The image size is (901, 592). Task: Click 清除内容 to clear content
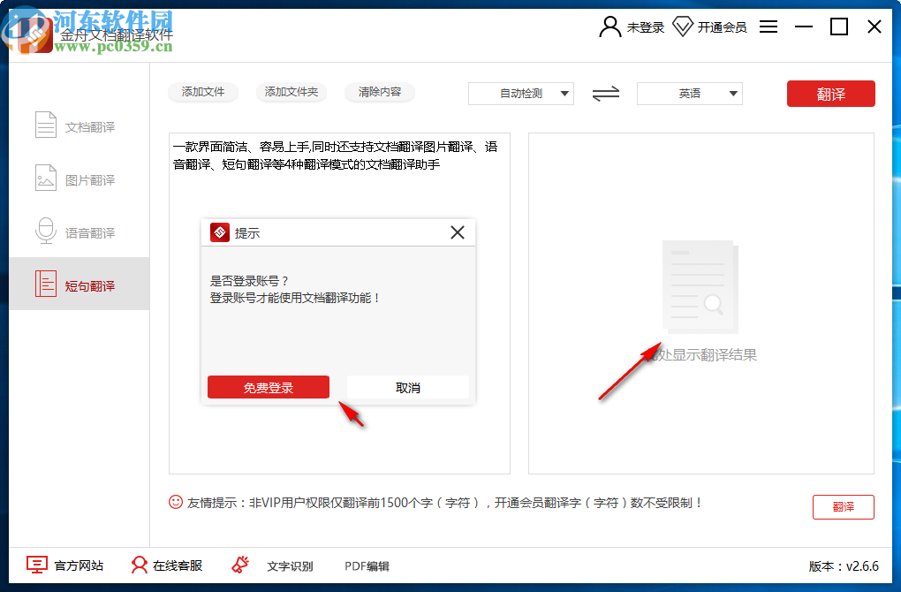click(x=379, y=91)
